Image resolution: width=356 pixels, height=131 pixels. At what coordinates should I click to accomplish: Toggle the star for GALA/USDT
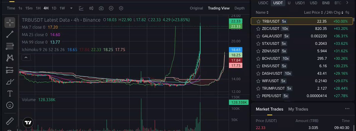[x=258, y=36]
